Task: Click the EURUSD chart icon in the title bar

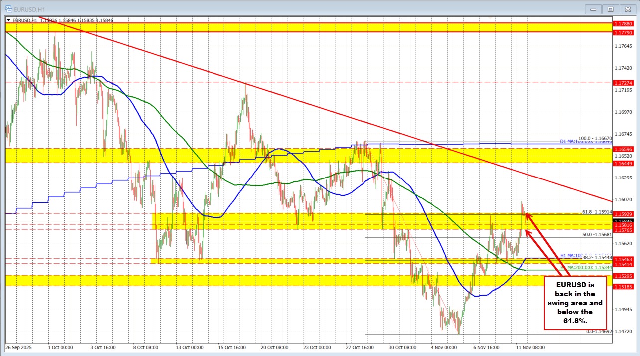Action: click(x=9, y=9)
